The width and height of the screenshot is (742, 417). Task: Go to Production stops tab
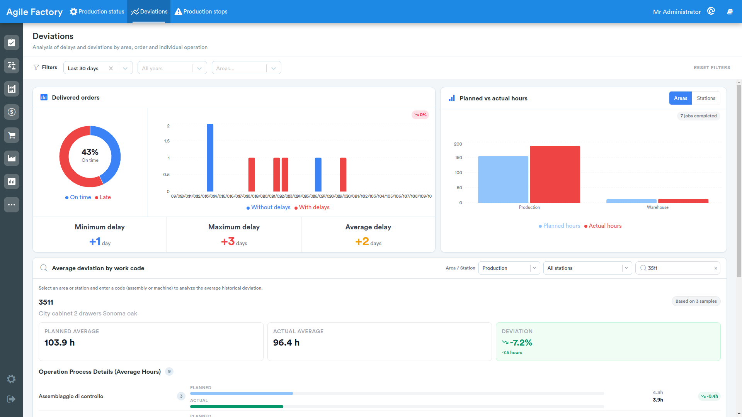coord(201,12)
